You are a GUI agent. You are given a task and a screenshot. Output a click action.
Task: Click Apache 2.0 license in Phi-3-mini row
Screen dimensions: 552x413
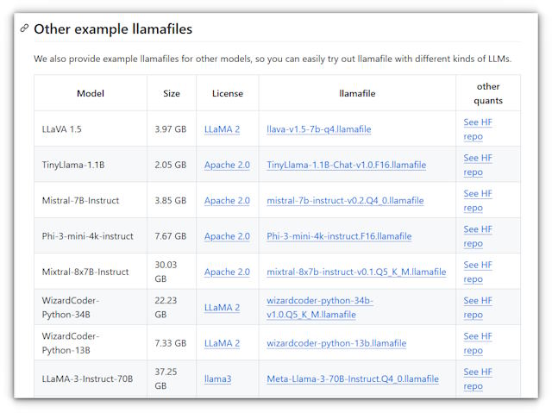[227, 236]
